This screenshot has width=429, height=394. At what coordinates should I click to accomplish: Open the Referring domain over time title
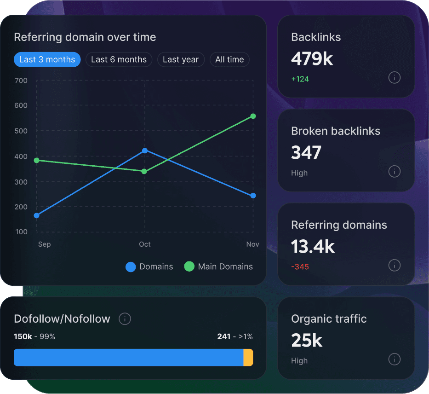[x=85, y=37]
